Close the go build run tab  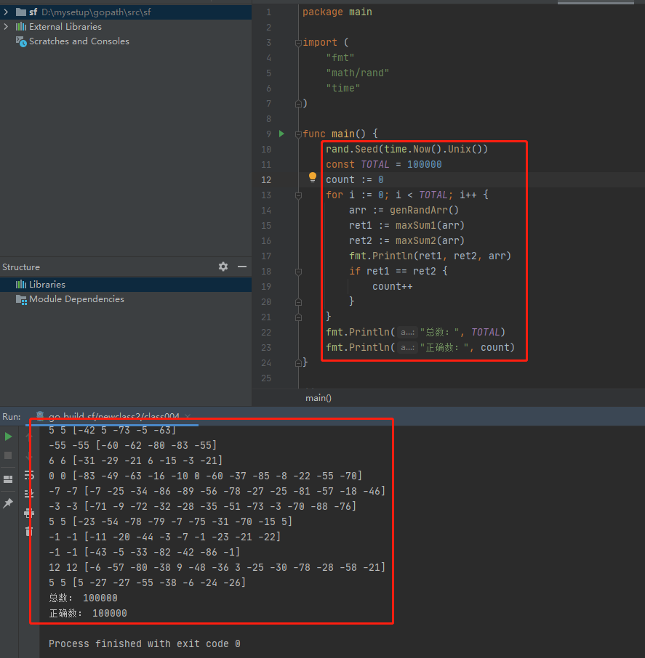pyautogui.click(x=188, y=416)
